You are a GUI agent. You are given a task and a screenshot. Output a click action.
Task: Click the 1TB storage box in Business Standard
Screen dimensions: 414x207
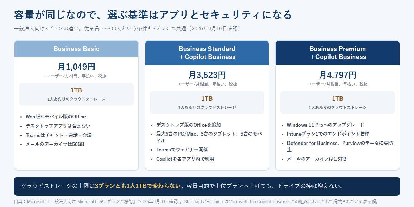[x=207, y=102]
